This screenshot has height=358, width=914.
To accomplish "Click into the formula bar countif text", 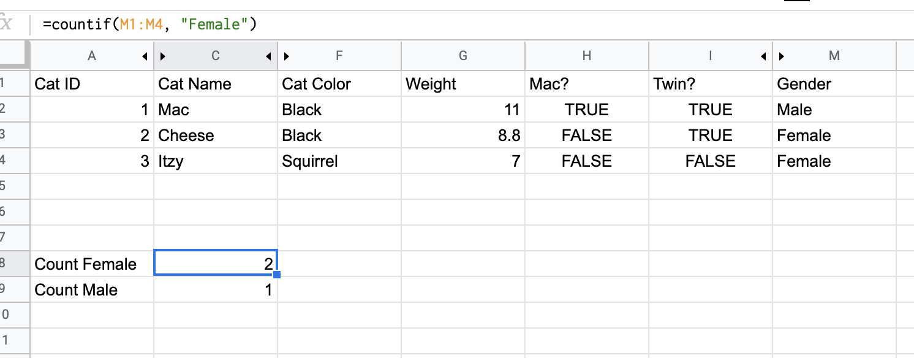I will point(149,25).
